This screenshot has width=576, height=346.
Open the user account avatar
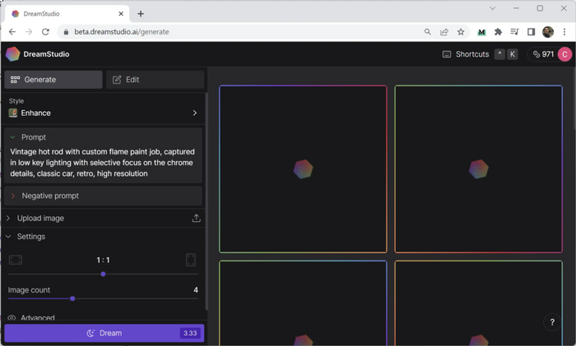coord(564,54)
